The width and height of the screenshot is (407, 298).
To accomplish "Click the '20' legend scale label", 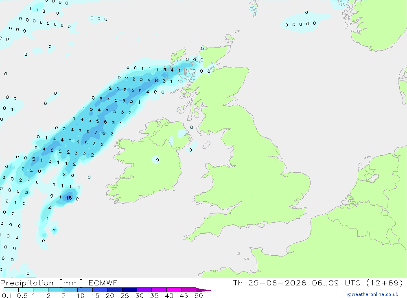I will [110, 296].
